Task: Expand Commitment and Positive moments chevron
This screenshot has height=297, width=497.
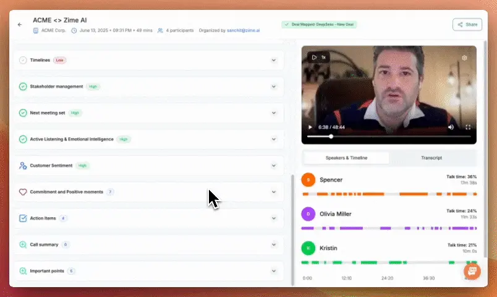Action: click(x=274, y=192)
